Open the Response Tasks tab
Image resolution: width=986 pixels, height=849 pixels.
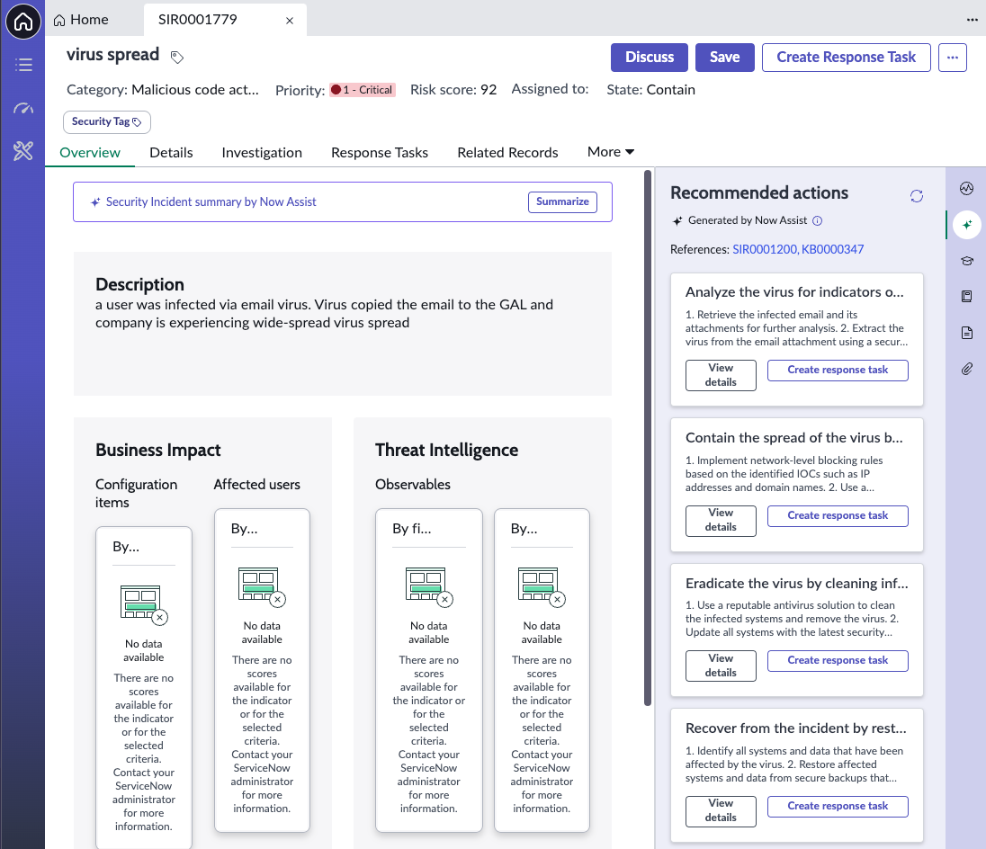tap(380, 153)
